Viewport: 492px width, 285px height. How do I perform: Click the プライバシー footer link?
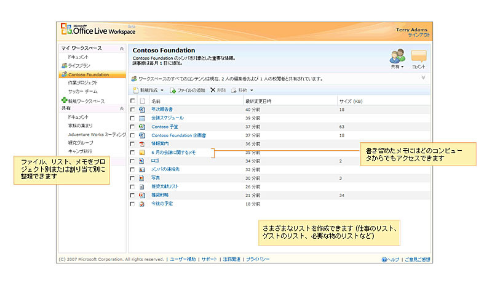[258, 259]
